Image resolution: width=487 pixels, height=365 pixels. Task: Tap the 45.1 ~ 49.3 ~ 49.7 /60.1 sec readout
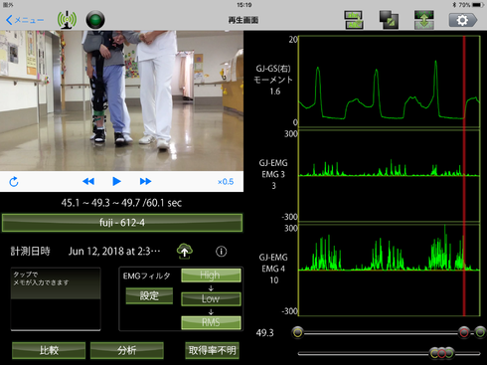[121, 203]
